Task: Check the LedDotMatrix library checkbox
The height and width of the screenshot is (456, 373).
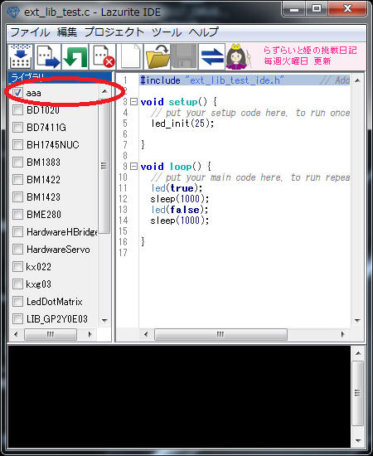Action: 17,302
